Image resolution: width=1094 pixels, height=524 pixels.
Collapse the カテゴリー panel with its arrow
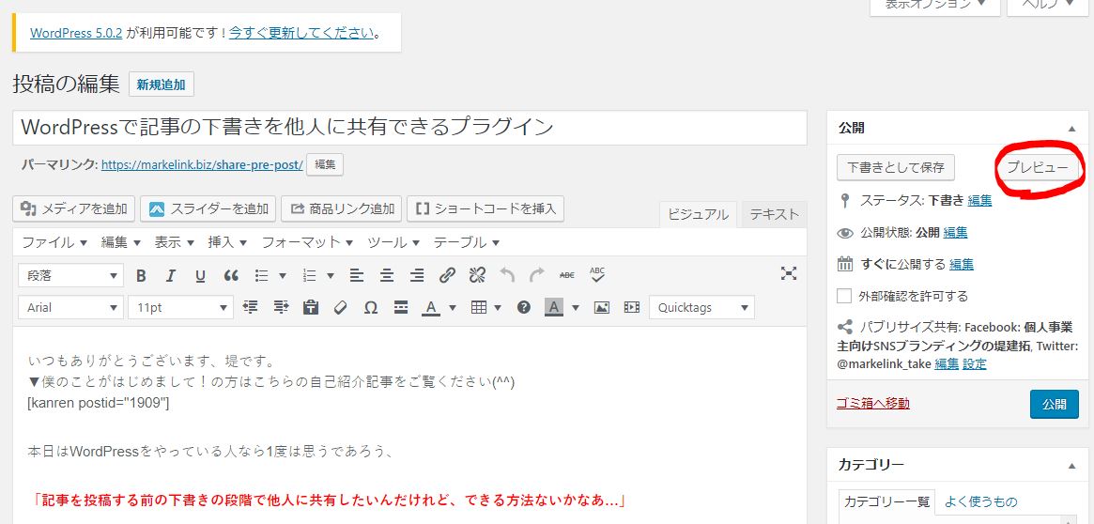1071,466
